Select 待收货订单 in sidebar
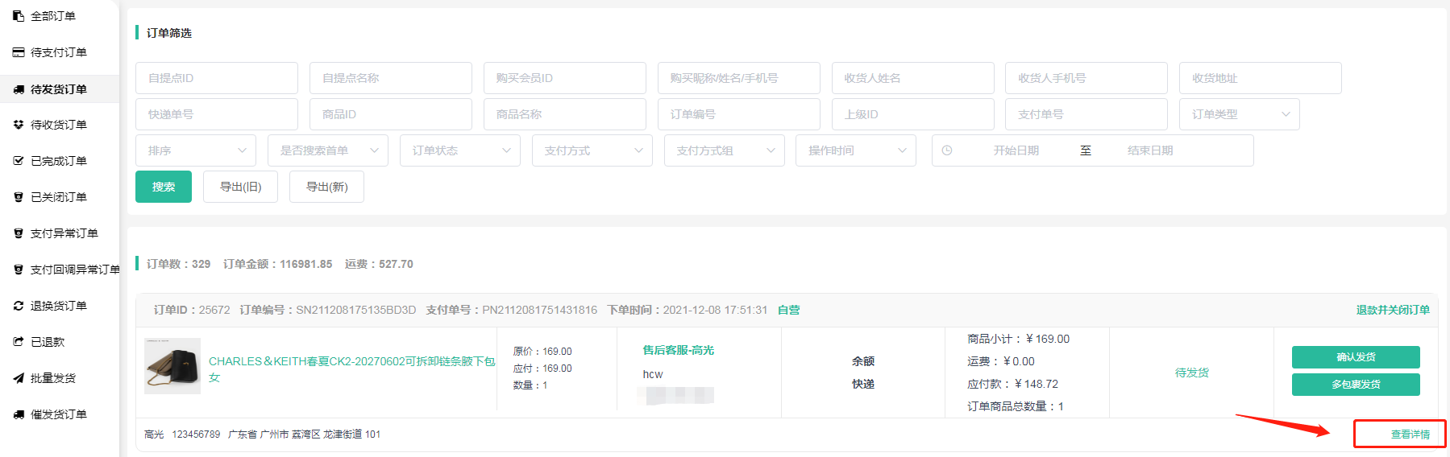 coord(60,125)
